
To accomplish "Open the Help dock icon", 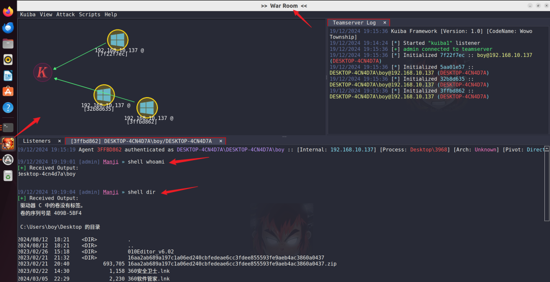I will click(x=8, y=107).
